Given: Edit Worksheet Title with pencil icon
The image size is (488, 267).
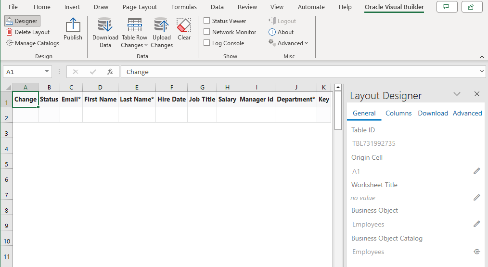Looking at the screenshot, I should (477, 197).
